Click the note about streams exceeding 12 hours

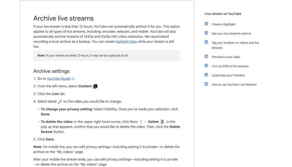click(x=107, y=55)
